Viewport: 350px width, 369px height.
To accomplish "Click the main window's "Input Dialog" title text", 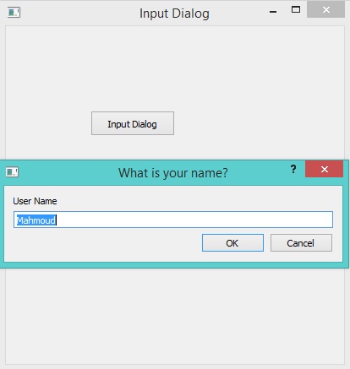I will pos(174,14).
